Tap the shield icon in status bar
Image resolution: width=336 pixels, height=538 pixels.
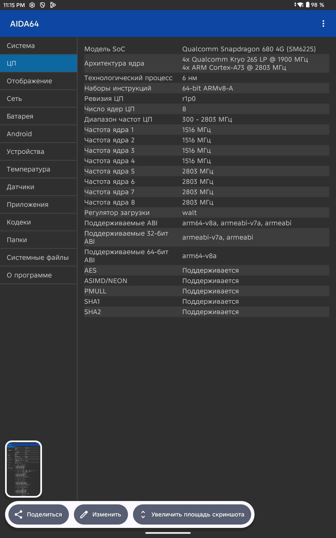pyautogui.click(x=43, y=5)
